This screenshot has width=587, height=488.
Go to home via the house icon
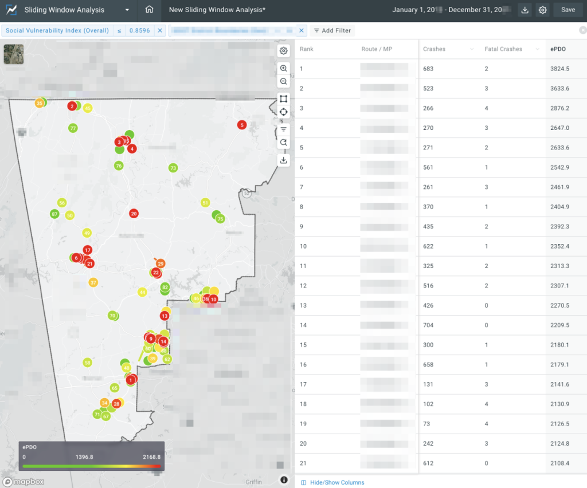[x=149, y=10]
